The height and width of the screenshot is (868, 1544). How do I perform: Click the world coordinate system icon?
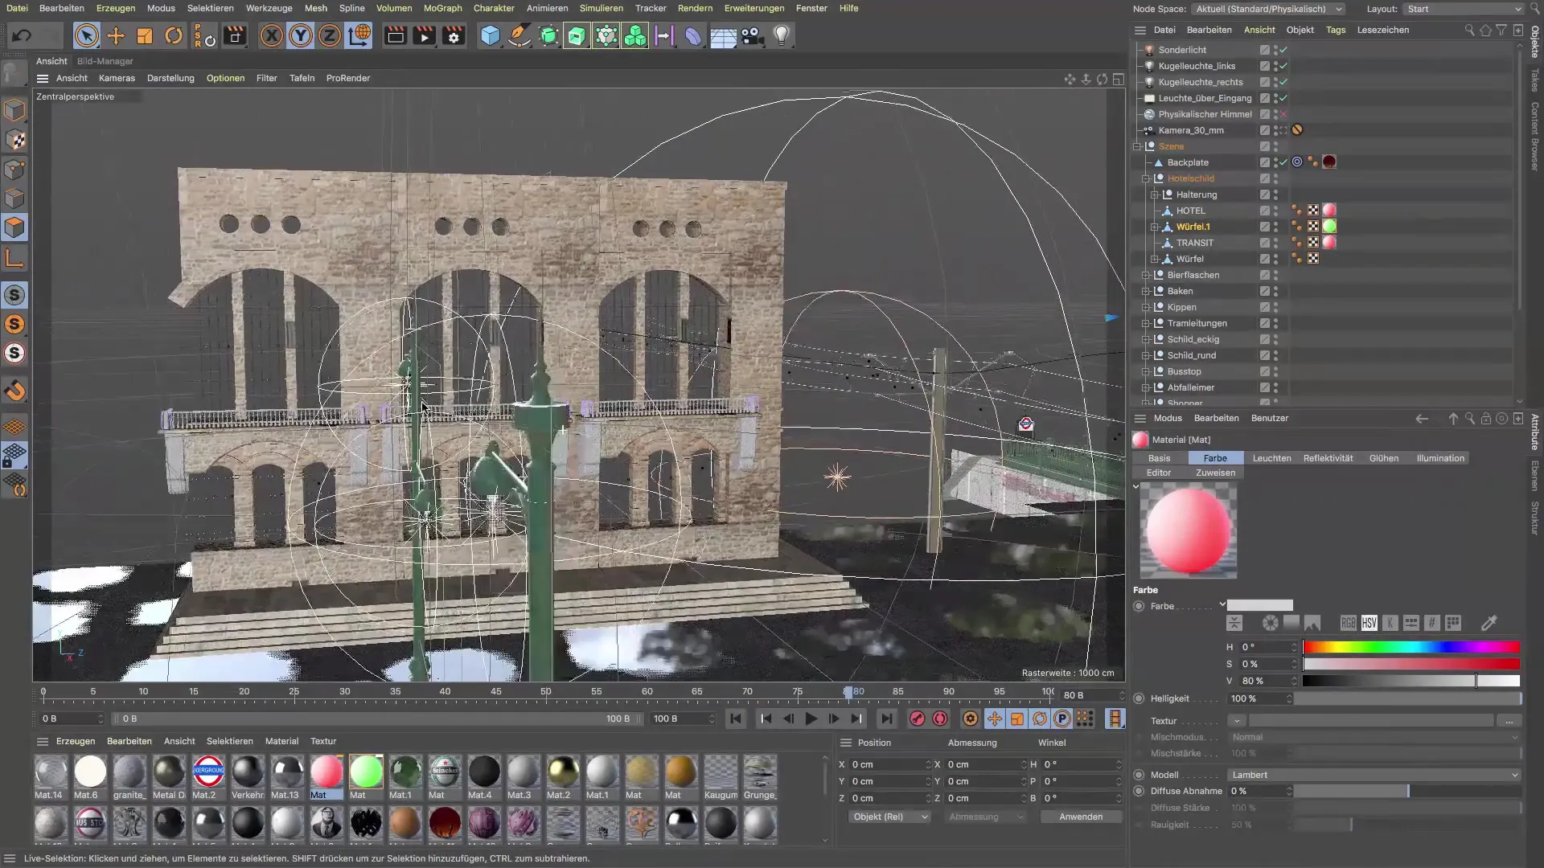359,36
